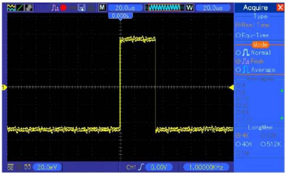
Task: Click the Acquire panel title
Action: [255, 8]
